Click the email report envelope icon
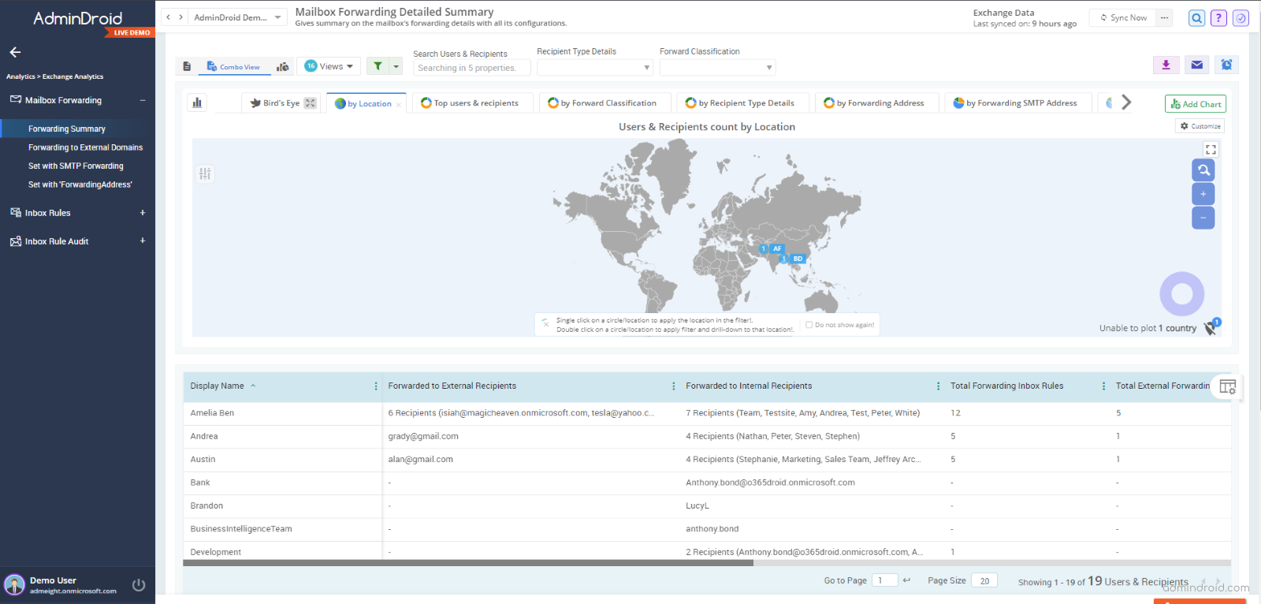 click(x=1196, y=65)
